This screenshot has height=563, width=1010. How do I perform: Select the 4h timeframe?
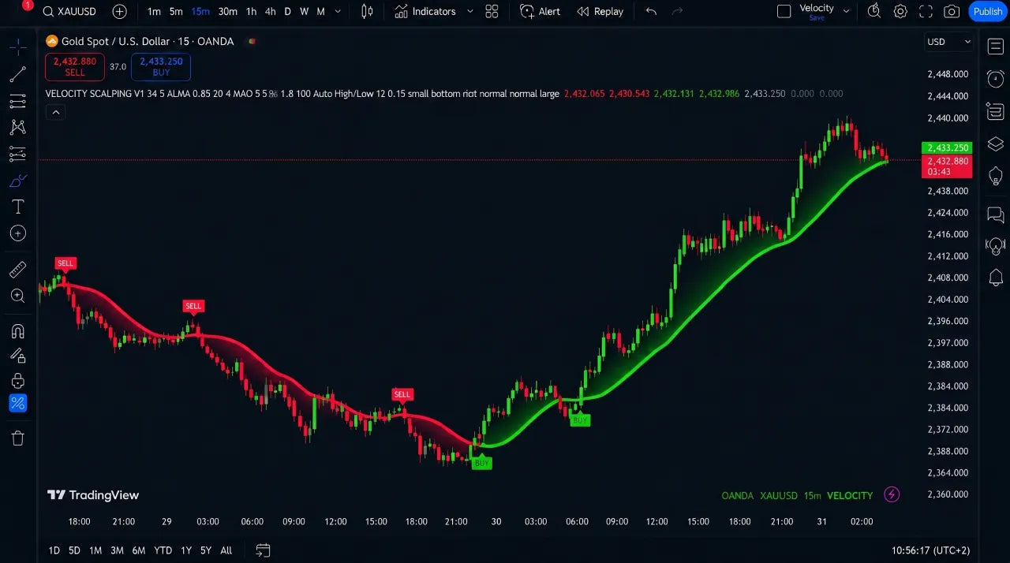point(270,12)
